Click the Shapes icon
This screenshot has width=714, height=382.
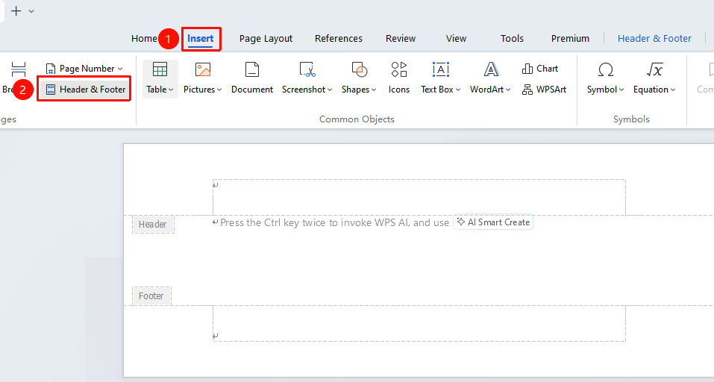360,69
